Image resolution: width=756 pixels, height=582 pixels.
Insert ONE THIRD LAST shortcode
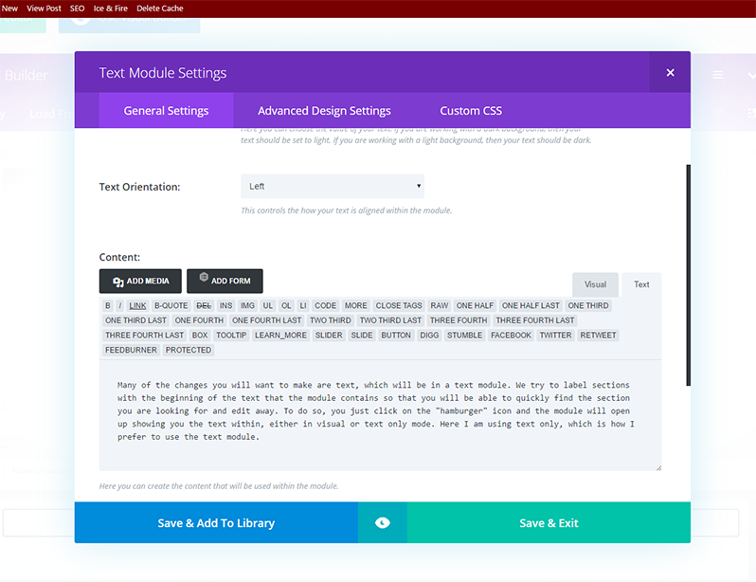pos(135,320)
